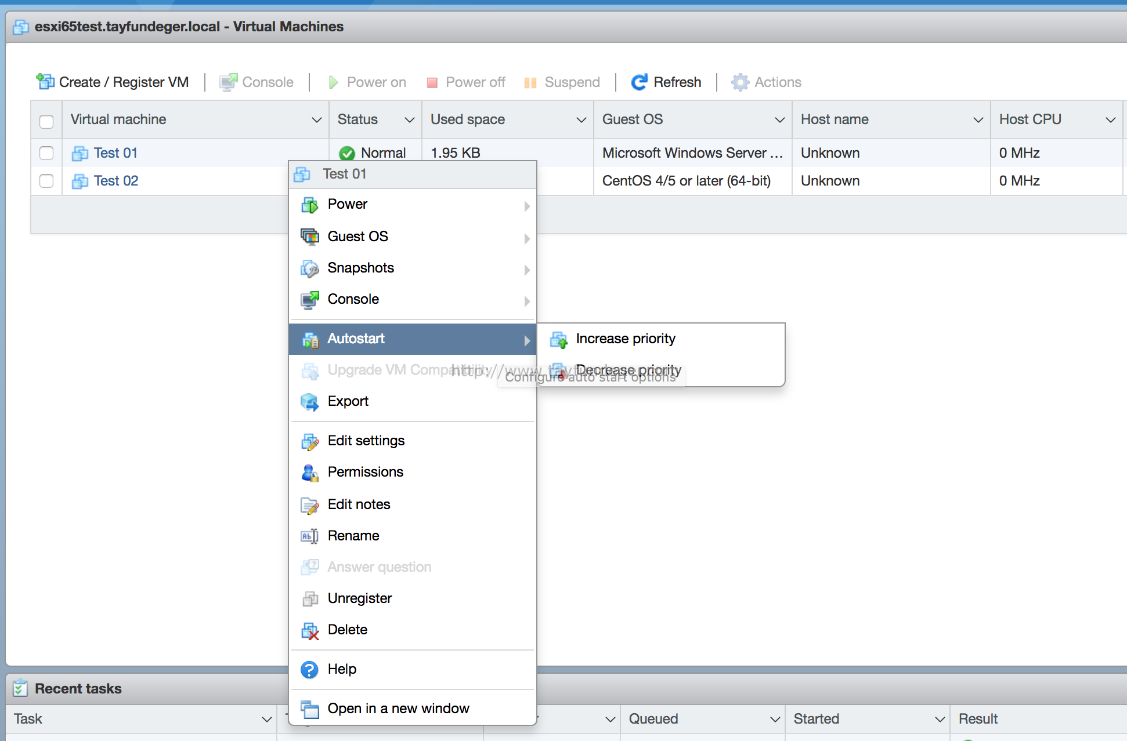Screen dimensions: 1127x741
Task: Click the orange Suspend pause icon
Action: [x=530, y=83]
